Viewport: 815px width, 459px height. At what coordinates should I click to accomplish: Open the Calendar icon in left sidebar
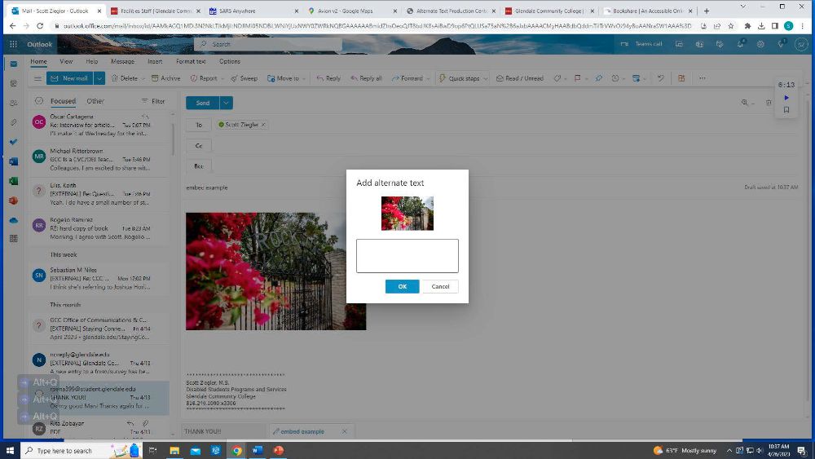14,83
